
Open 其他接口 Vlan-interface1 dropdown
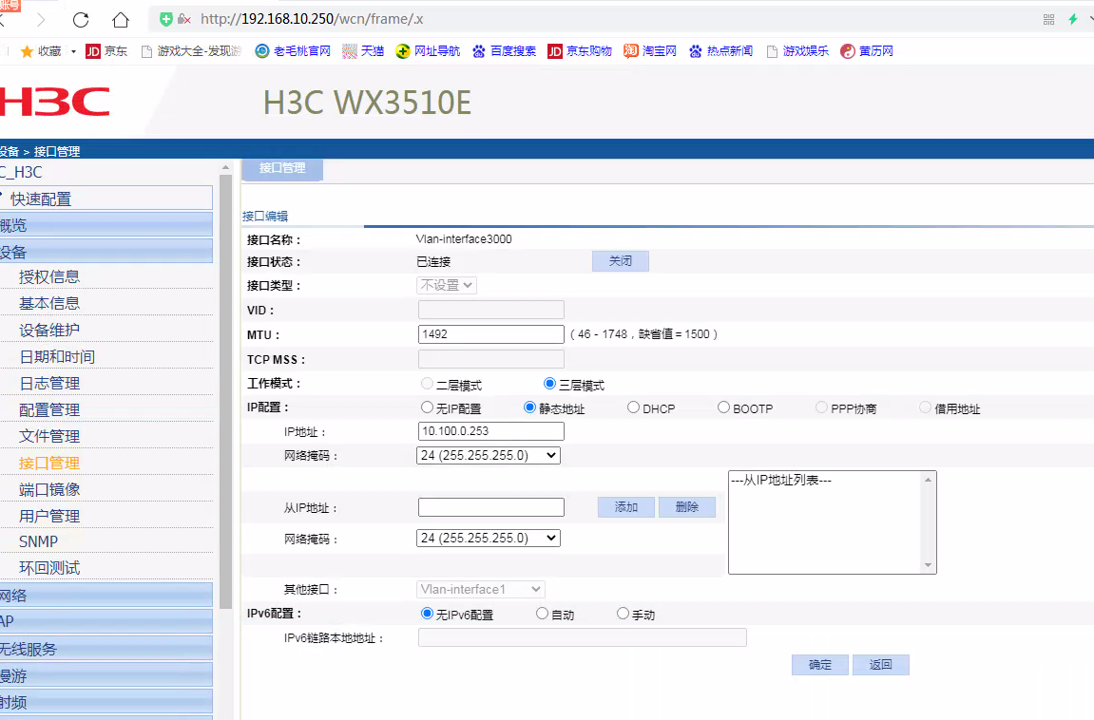tap(481, 589)
